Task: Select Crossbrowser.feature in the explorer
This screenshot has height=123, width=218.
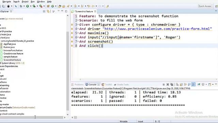Action: coord(13,54)
